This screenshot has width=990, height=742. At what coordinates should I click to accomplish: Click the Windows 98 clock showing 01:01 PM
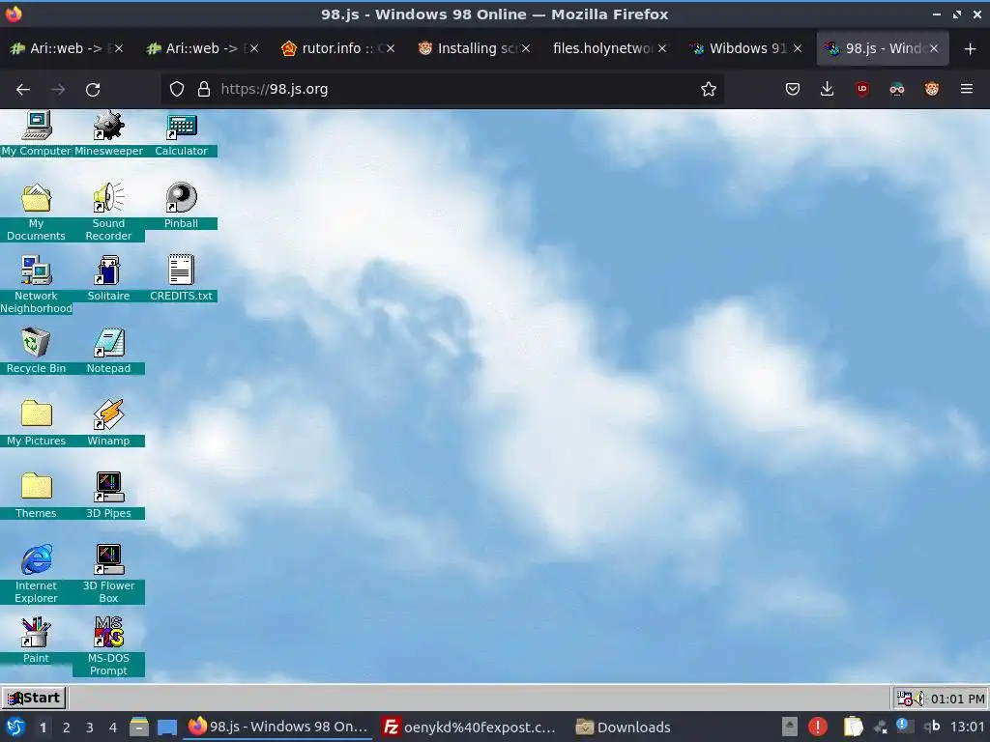(x=957, y=699)
